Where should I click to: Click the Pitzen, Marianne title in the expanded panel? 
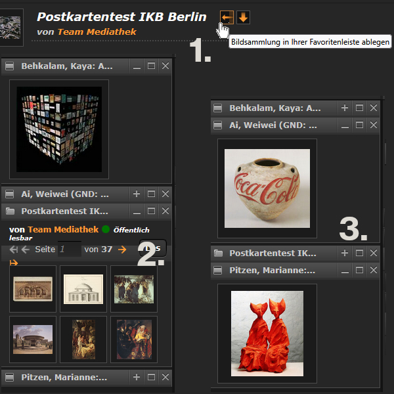point(272,270)
